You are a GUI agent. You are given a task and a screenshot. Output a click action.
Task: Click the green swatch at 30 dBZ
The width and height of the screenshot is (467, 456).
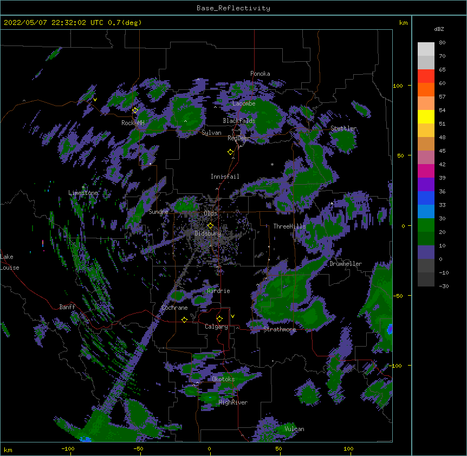(x=426, y=225)
